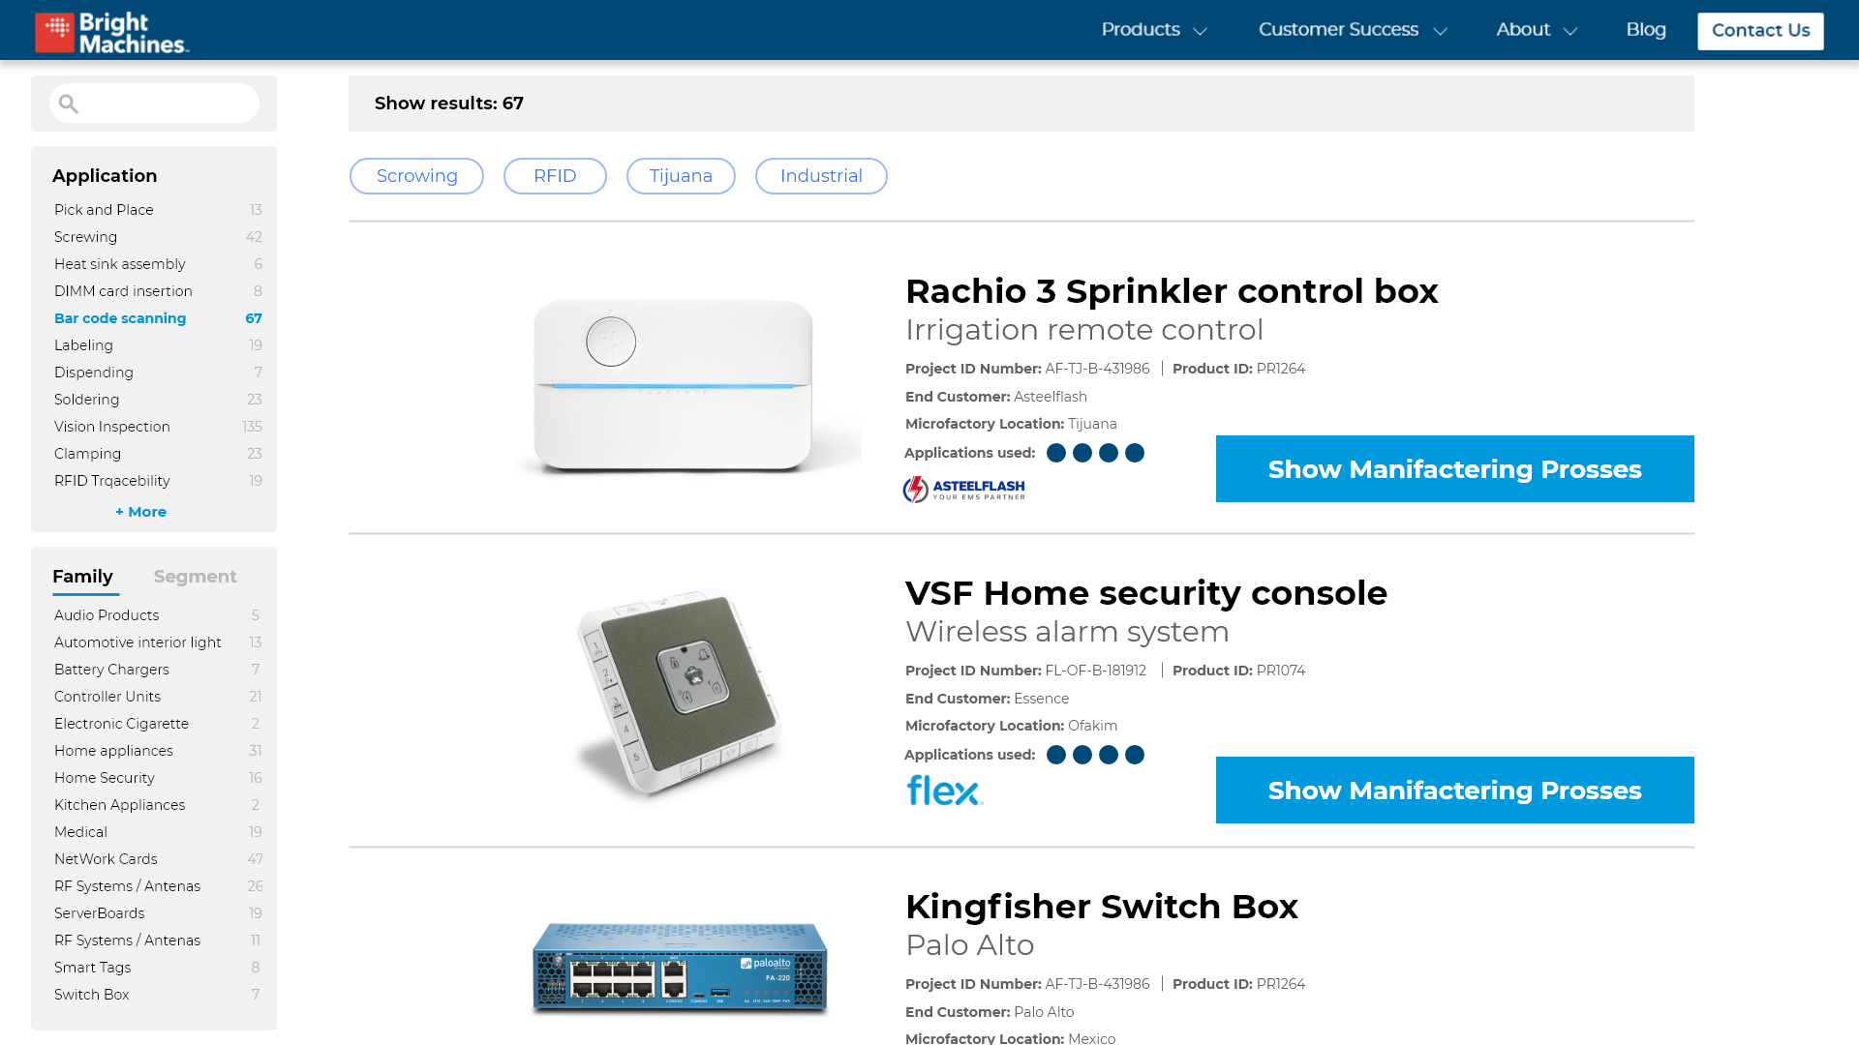Screen dimensions: 1859x1045
Task: Click the Asteelflash partner logo
Action: coord(964,490)
